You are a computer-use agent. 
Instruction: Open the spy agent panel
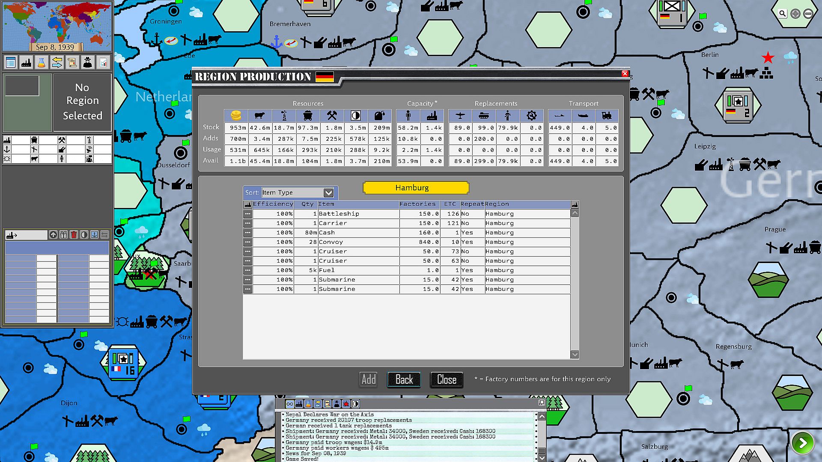coord(88,63)
